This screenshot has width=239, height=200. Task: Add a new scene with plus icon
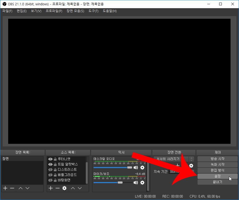coord(5,188)
